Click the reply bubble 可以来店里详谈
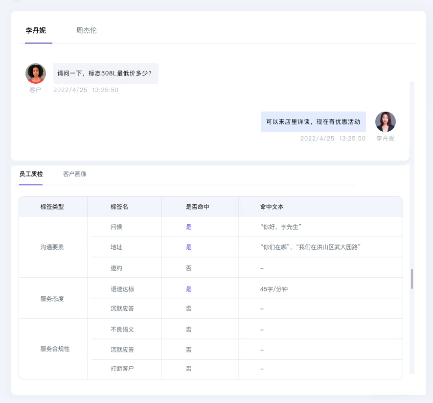Image resolution: width=433 pixels, height=403 pixels. click(313, 122)
